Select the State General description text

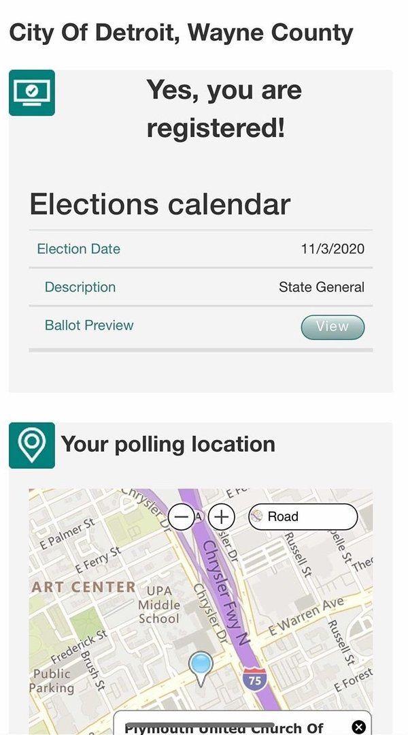pos(322,287)
